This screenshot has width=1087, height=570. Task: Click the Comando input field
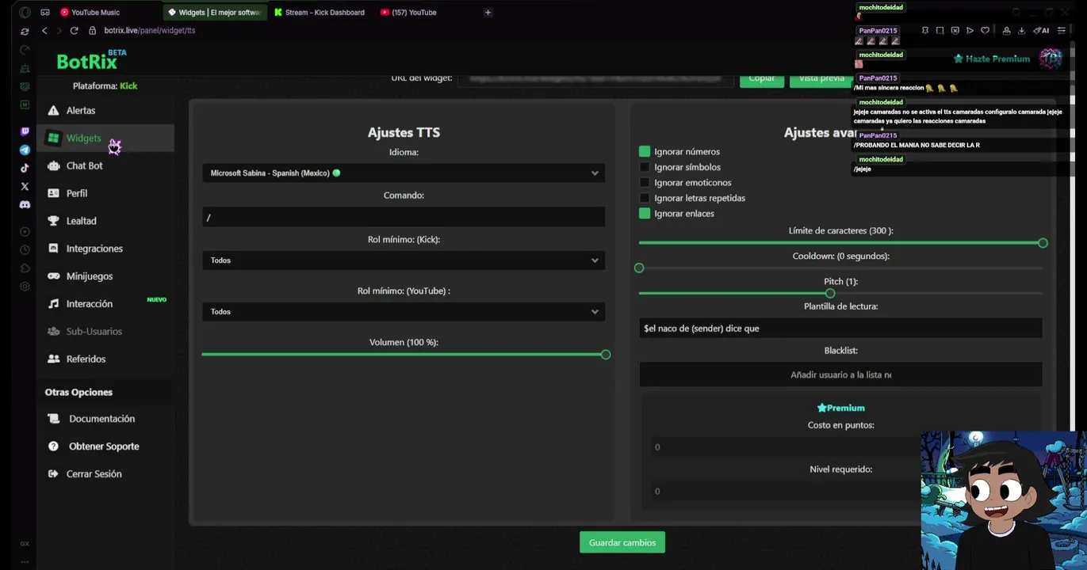tap(404, 218)
